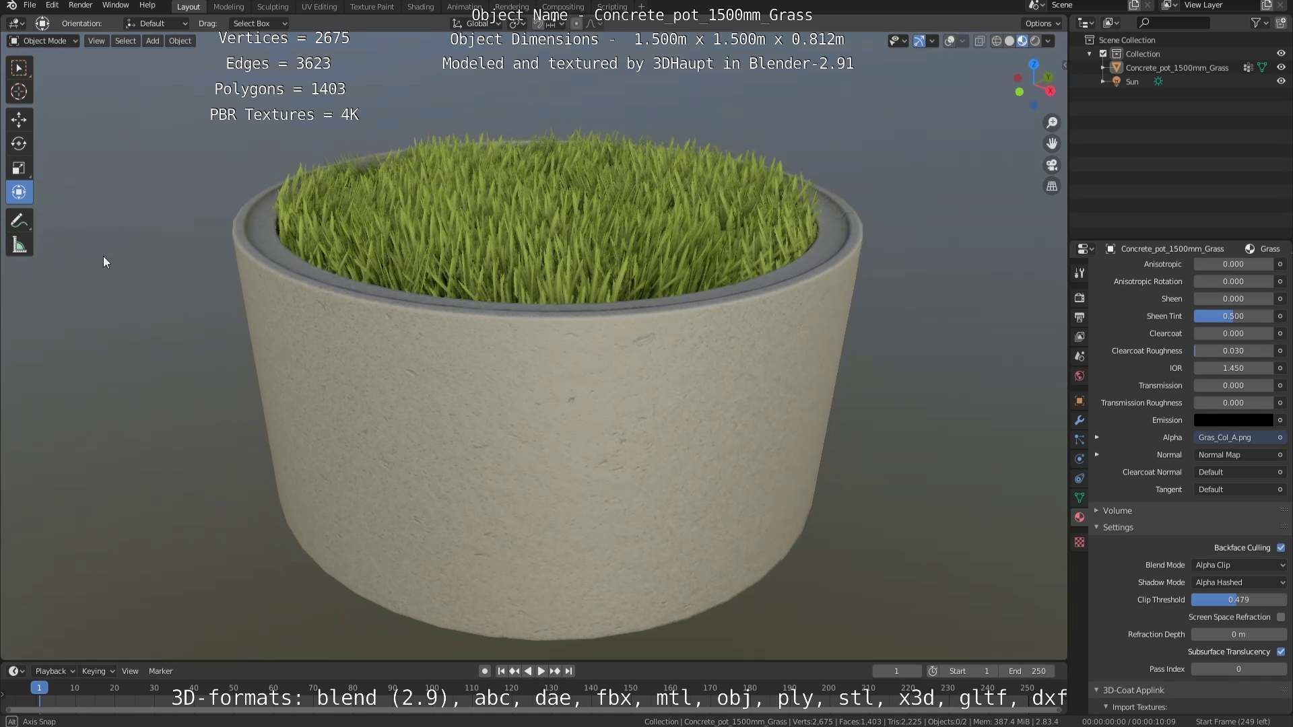Open the Orientation Default dropdown
The image size is (1293, 727).
coord(156,24)
